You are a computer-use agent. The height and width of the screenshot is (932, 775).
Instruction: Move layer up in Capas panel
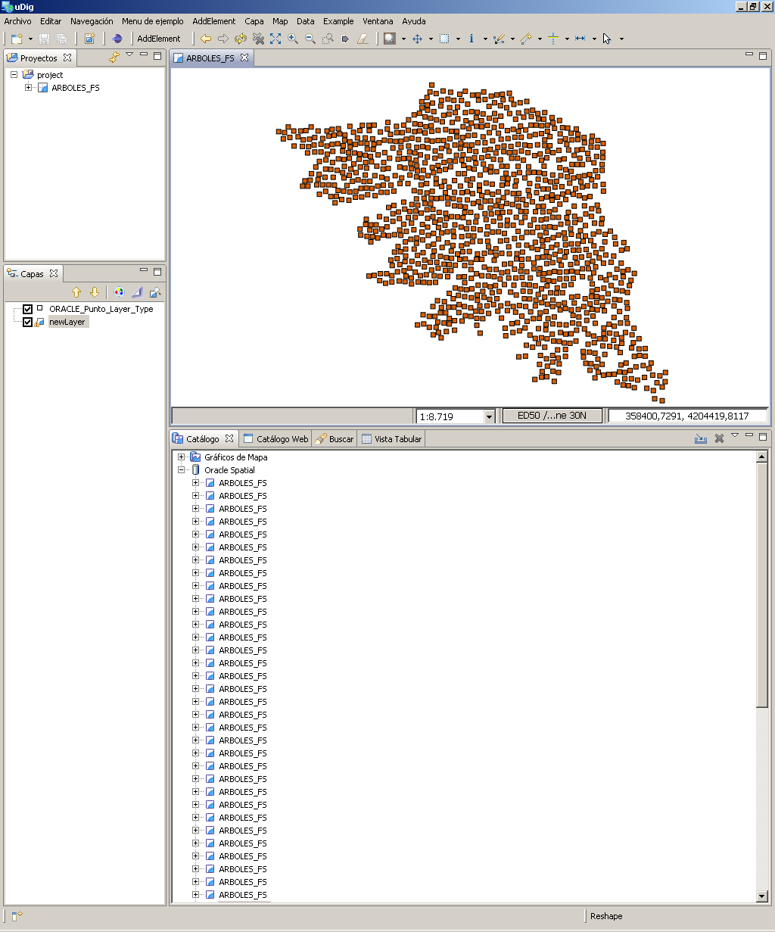pyautogui.click(x=76, y=292)
